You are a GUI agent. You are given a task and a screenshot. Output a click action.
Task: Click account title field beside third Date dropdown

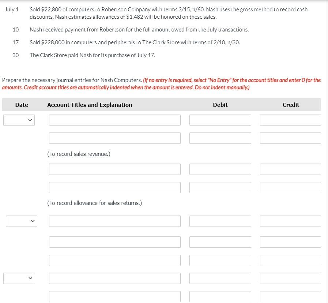114,278
